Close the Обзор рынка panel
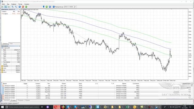194x109 pixels. tap(19, 9)
